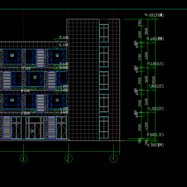Click the 19.200 parapet elevation label
The image size is (187, 187).
pyautogui.click(x=154, y=15)
